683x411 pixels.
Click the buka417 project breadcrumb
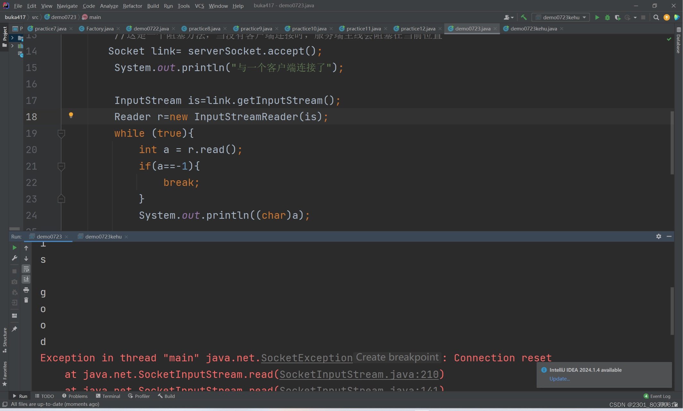click(15, 17)
